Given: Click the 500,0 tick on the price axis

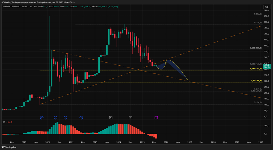Looking at the screenshot, I should (x=266, y=57).
